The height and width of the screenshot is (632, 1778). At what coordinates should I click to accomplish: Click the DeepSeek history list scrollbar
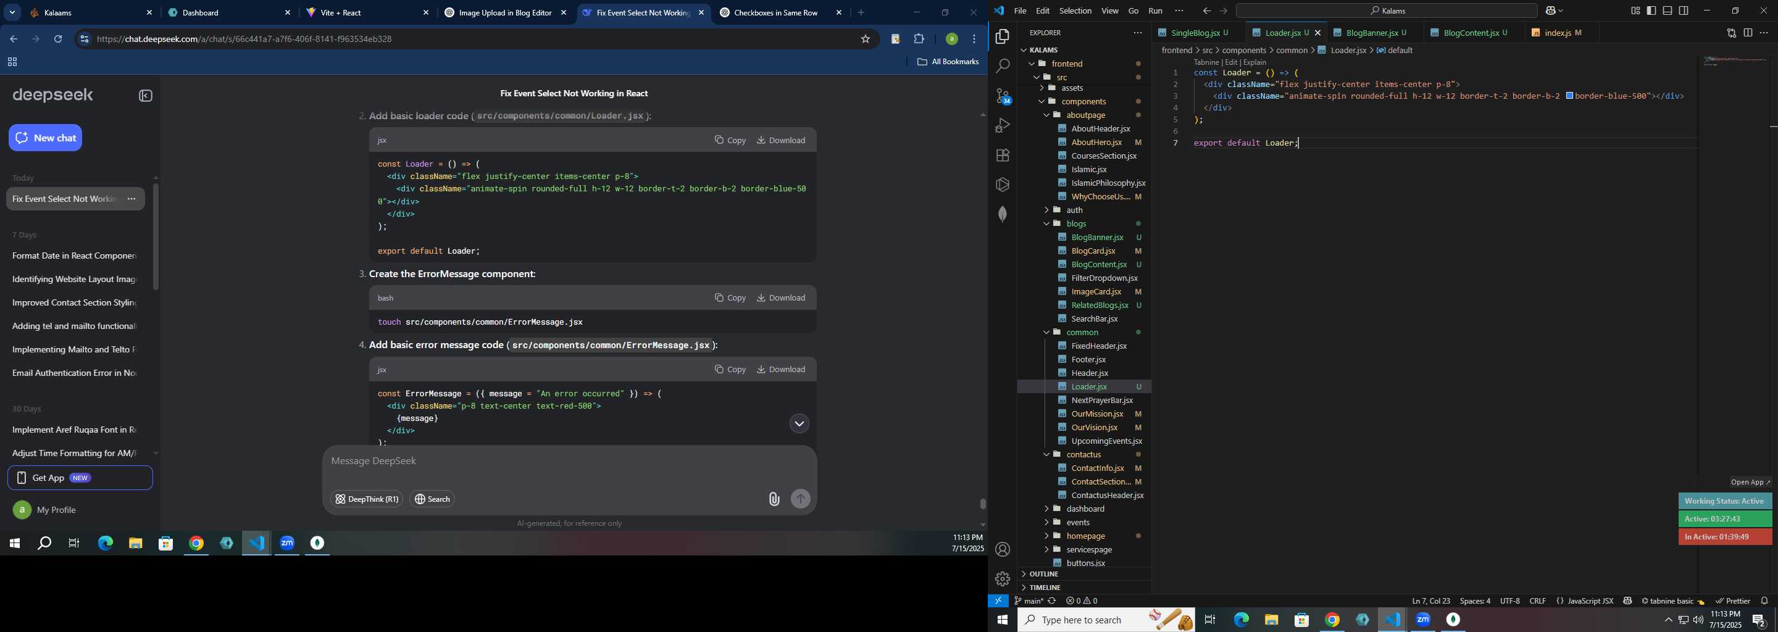click(156, 236)
